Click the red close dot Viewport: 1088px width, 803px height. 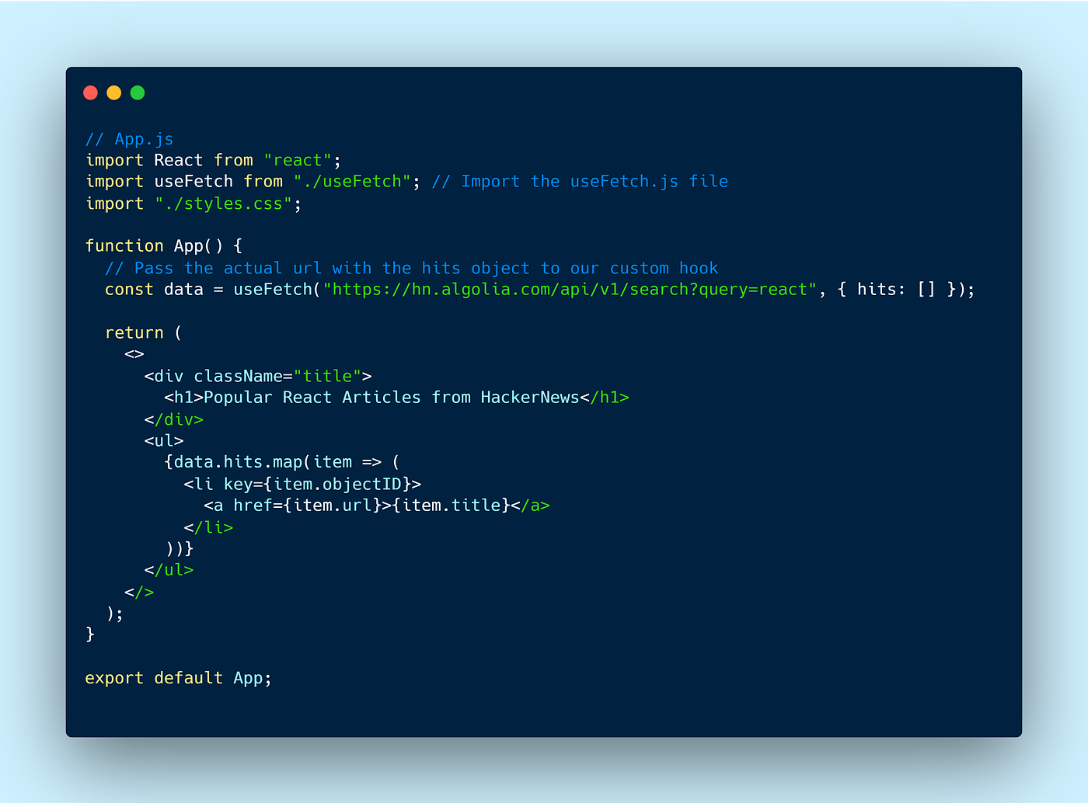pyautogui.click(x=90, y=93)
